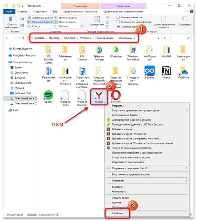The image size is (197, 221).
Task: Expand Отправить submenu arrow in context menu
Action: pyautogui.click(x=186, y=181)
